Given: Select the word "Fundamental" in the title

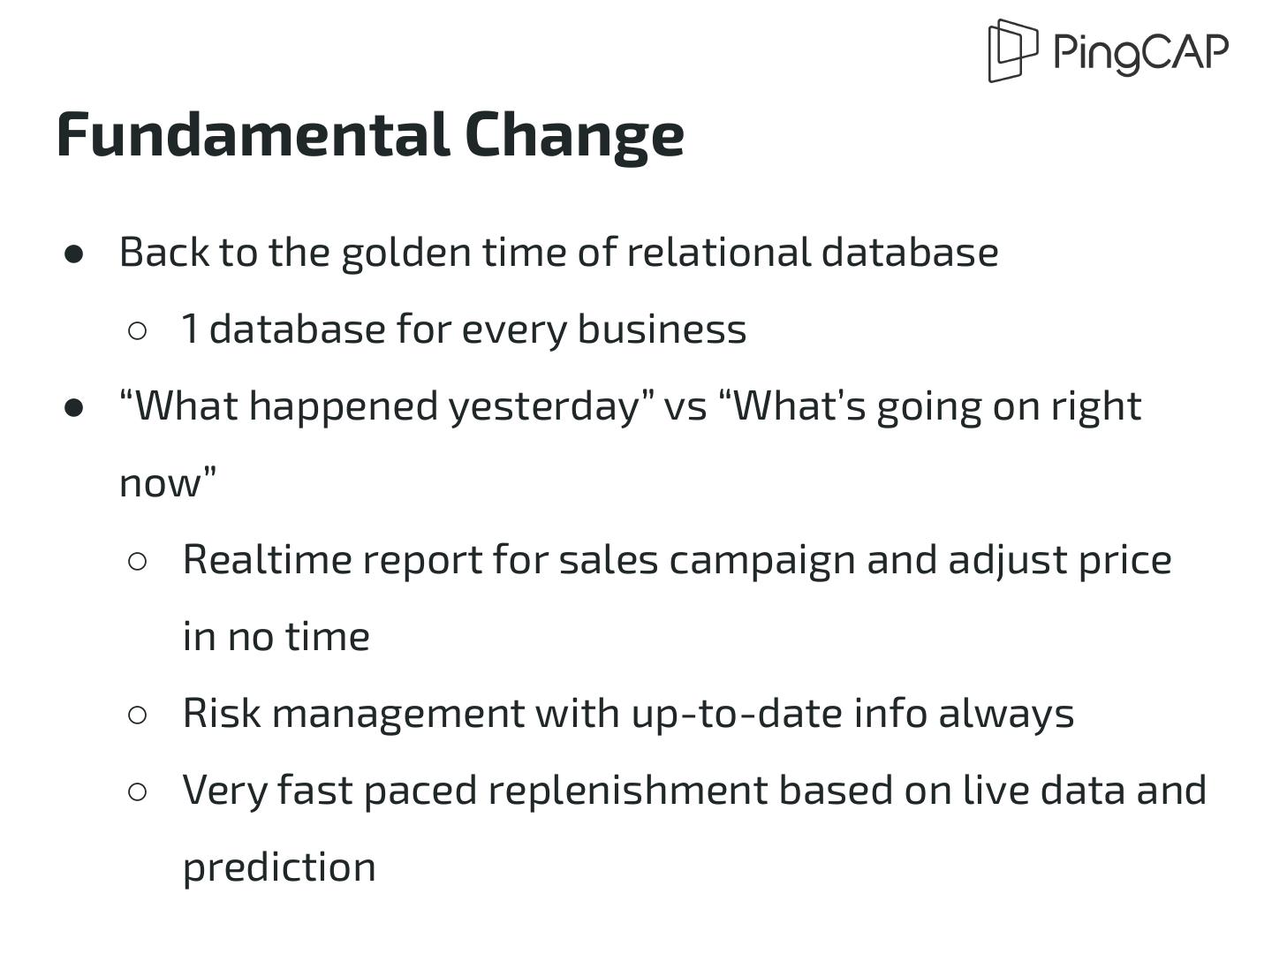Looking at the screenshot, I should (x=253, y=135).
